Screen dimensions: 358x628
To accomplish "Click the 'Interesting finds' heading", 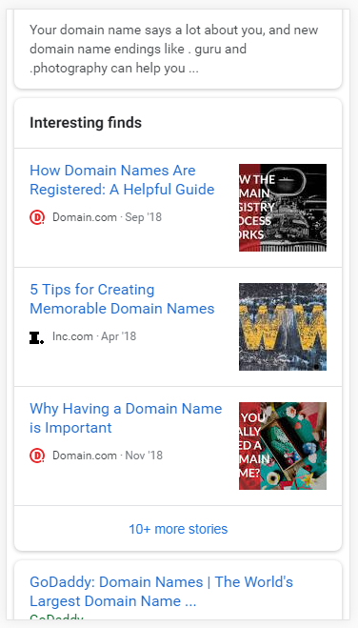I will (x=86, y=123).
